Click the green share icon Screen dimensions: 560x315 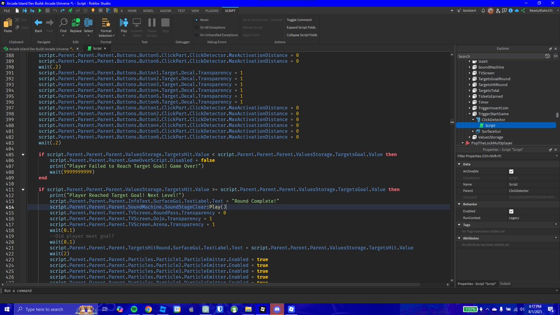click(523, 10)
